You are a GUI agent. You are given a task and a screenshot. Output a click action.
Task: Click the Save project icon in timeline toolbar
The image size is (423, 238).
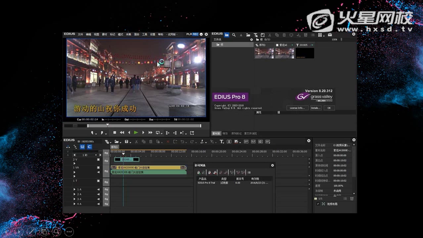coord(126,142)
